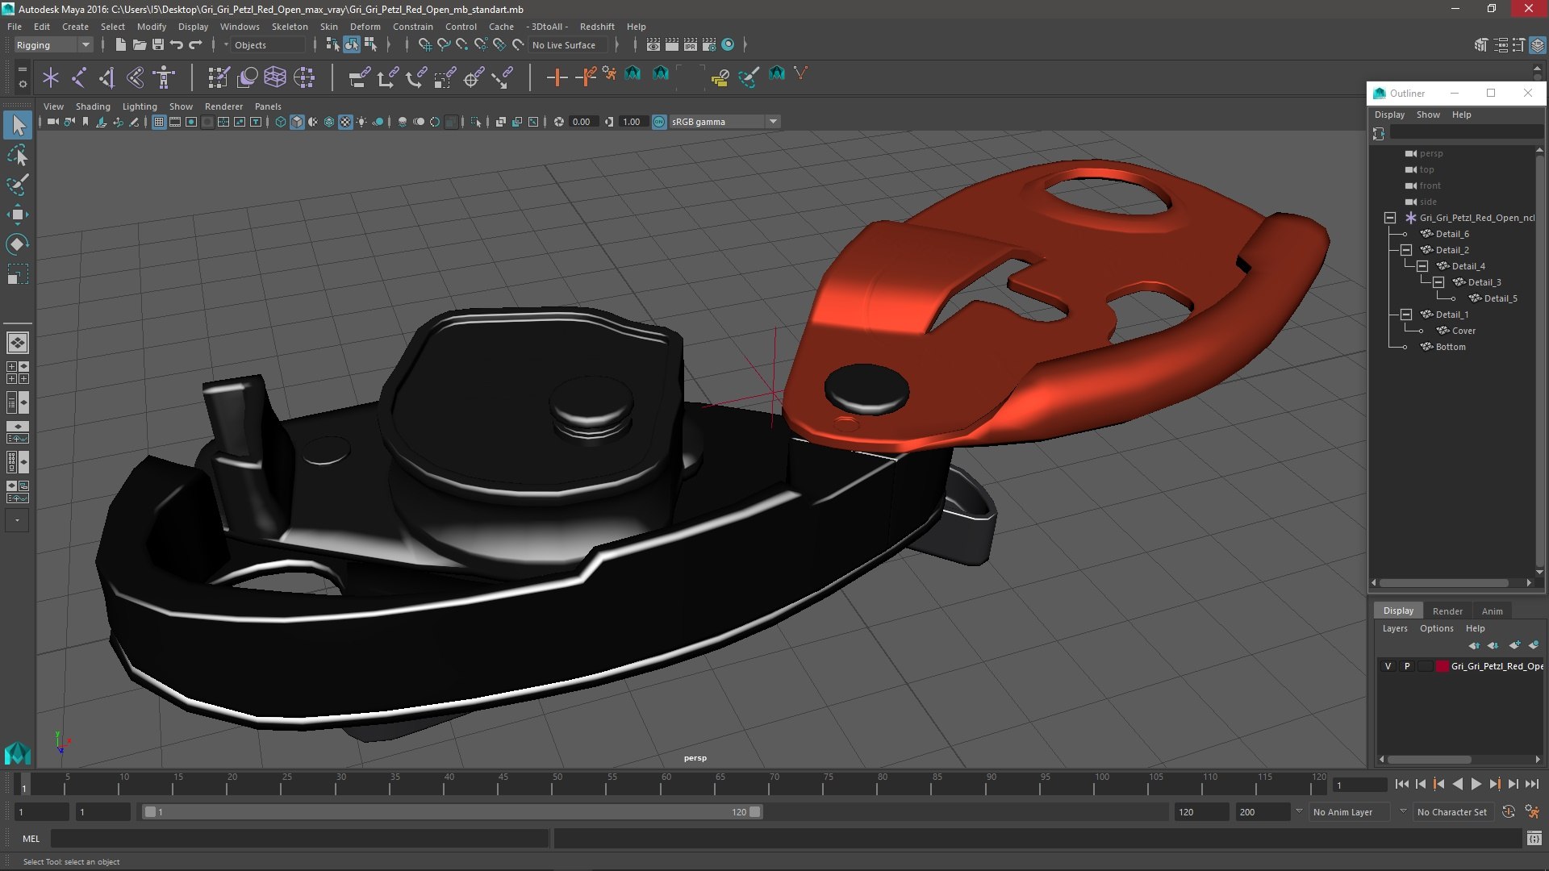Screen dimensions: 1549x871
Task: Click the Undo arrow icon
Action: 177,45
